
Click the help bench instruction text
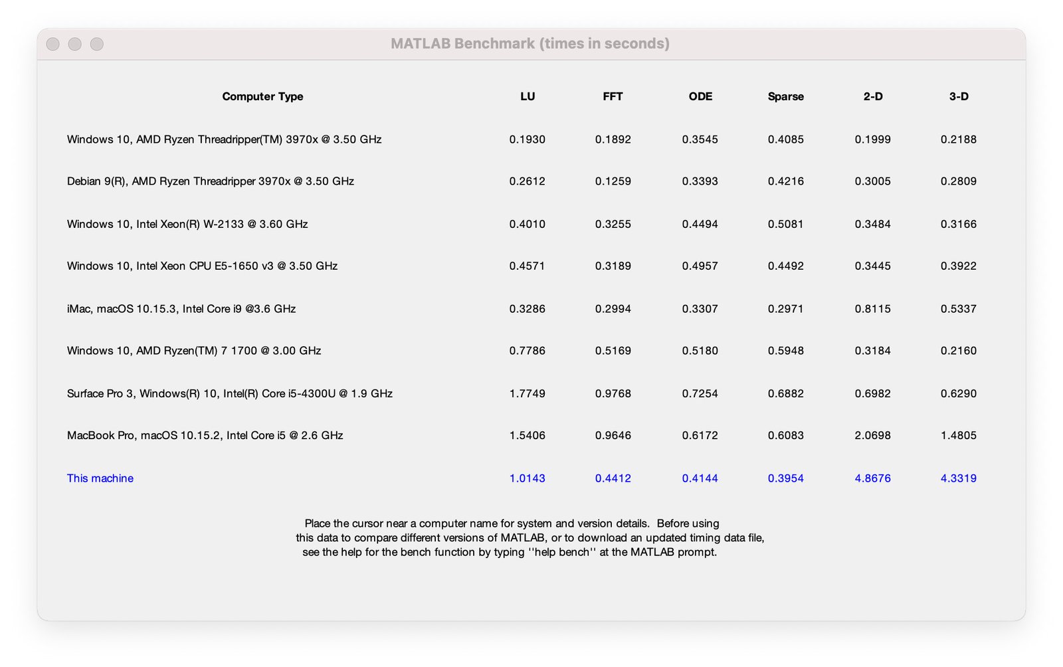tap(510, 551)
